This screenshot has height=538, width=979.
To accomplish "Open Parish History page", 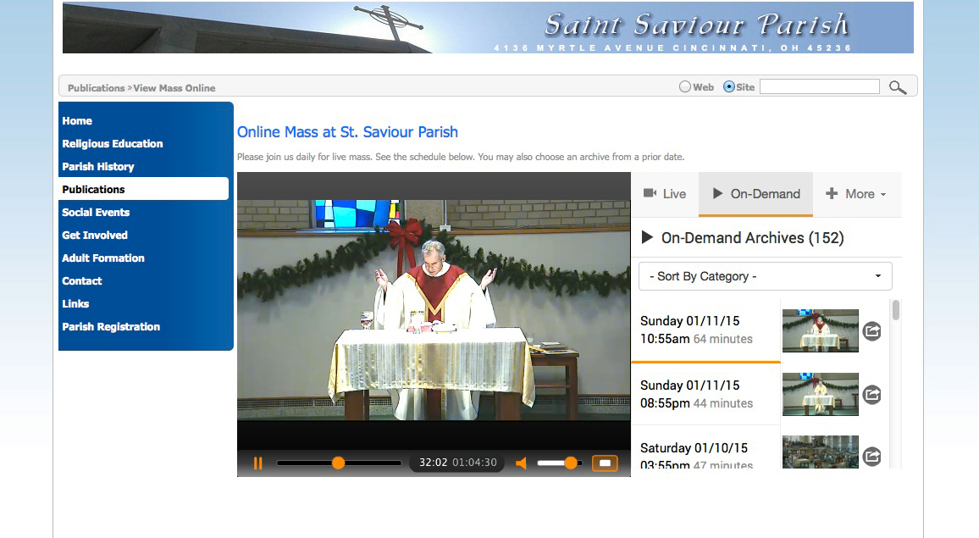I will coord(98,167).
